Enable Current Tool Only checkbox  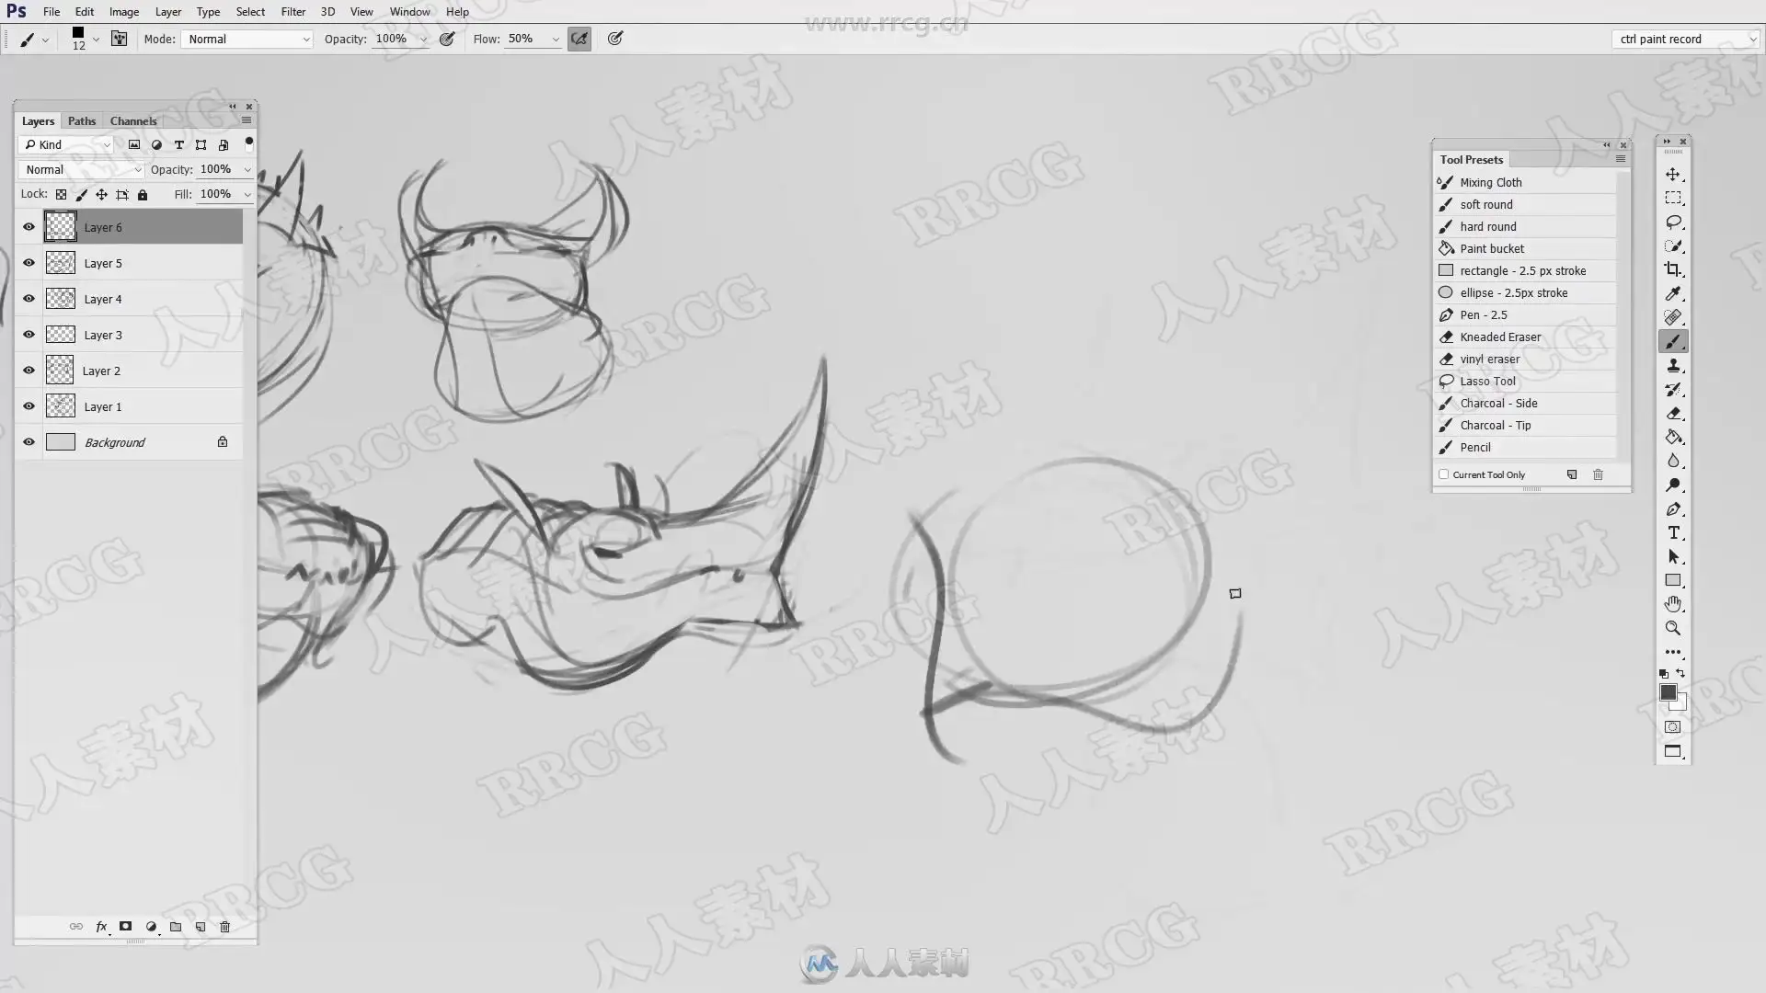click(1444, 474)
